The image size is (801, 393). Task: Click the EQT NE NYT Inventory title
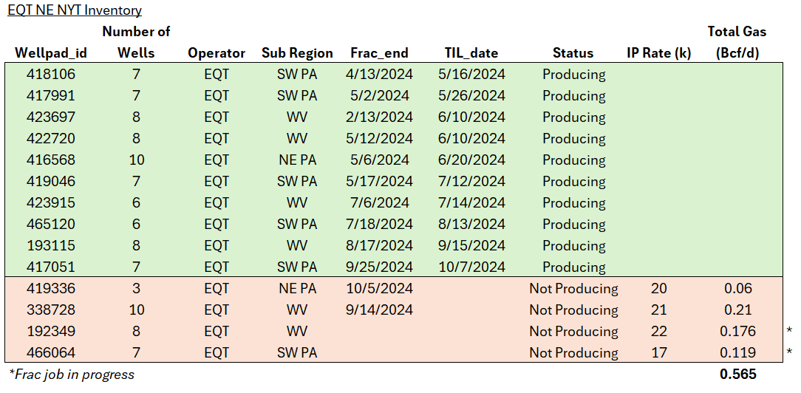(x=75, y=10)
